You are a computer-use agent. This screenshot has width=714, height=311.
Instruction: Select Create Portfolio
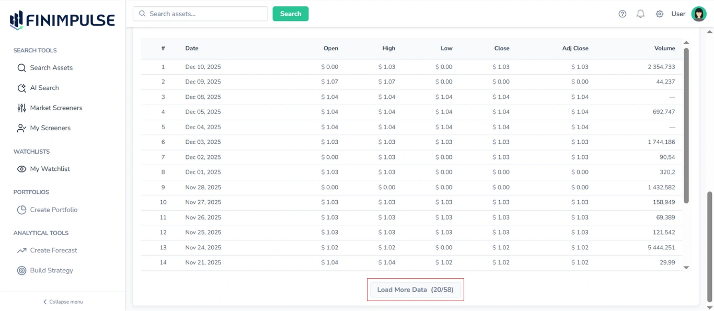[x=53, y=209]
